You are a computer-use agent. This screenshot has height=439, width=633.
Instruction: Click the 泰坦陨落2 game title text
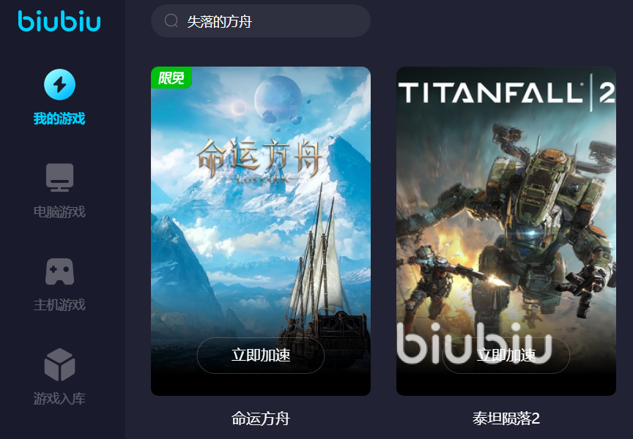point(506,419)
